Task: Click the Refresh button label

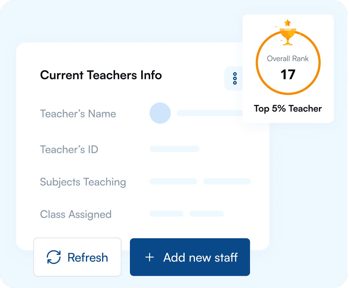Action: (x=88, y=257)
